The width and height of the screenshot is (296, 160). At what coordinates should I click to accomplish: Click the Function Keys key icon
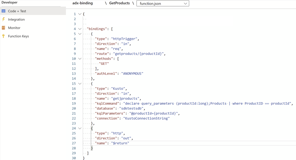coord(3,36)
